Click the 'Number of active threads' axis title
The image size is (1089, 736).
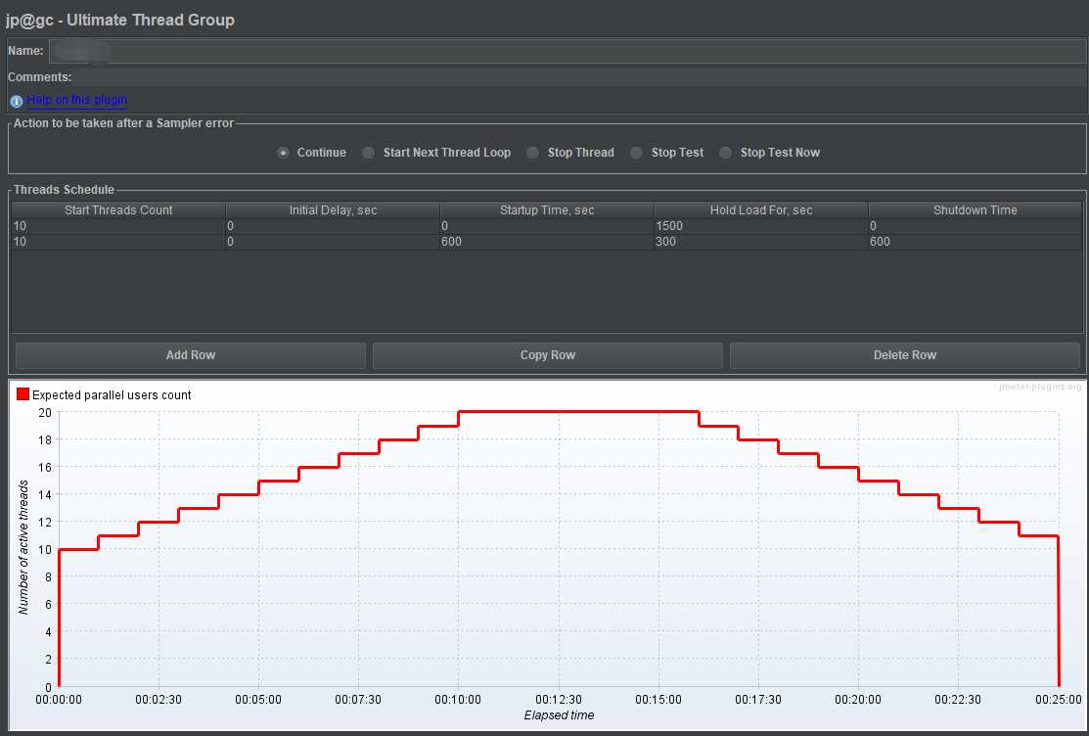click(x=23, y=548)
